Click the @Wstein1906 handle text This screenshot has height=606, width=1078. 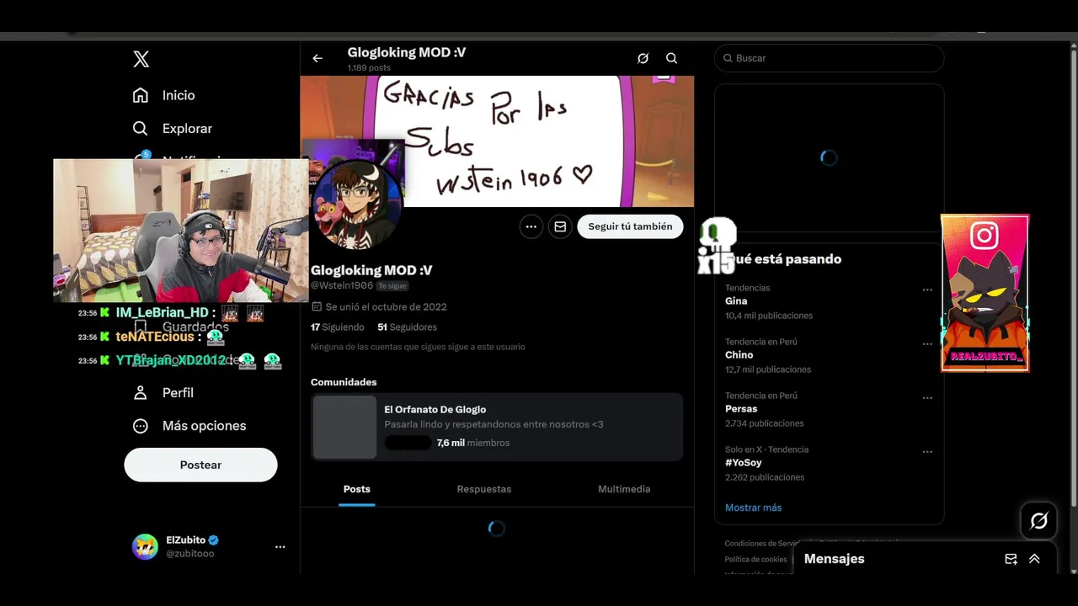(x=342, y=286)
